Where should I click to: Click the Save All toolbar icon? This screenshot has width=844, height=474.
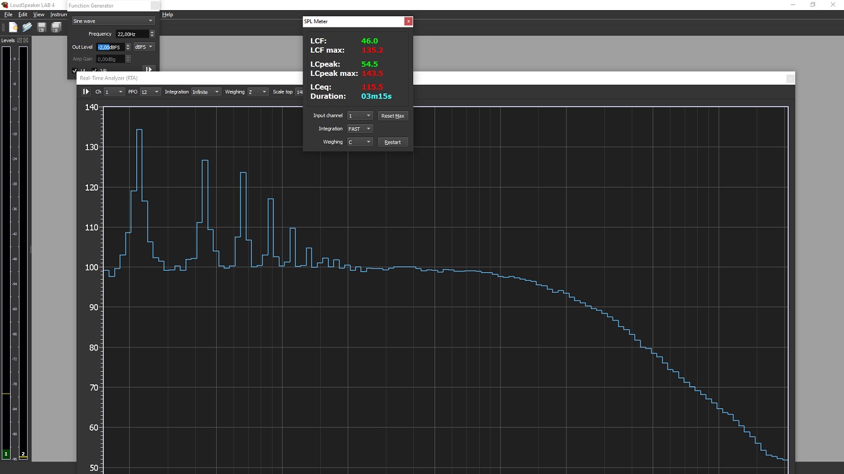click(56, 28)
